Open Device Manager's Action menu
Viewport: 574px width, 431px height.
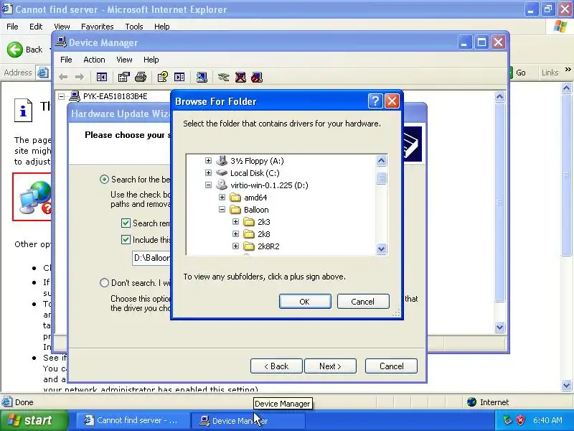tap(94, 60)
